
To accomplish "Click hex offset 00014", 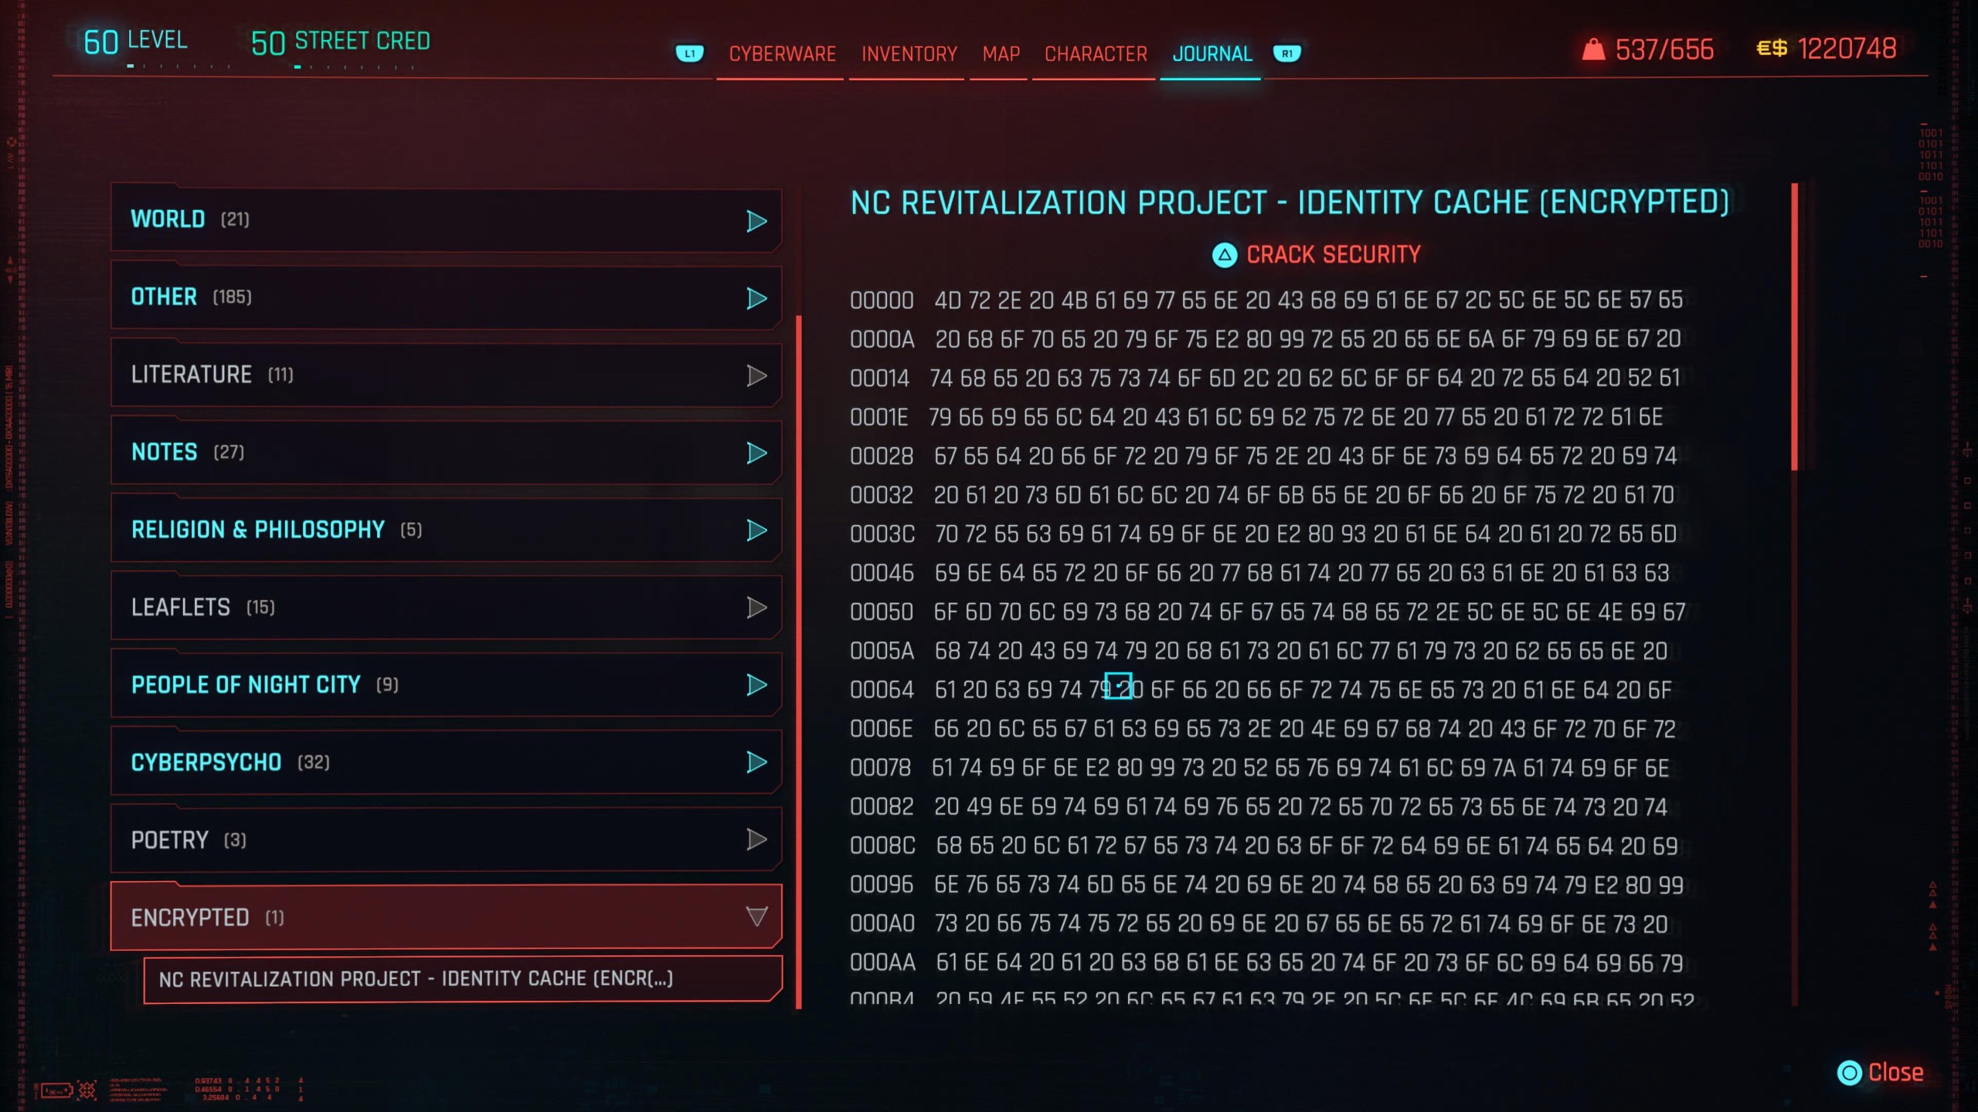I will (879, 378).
